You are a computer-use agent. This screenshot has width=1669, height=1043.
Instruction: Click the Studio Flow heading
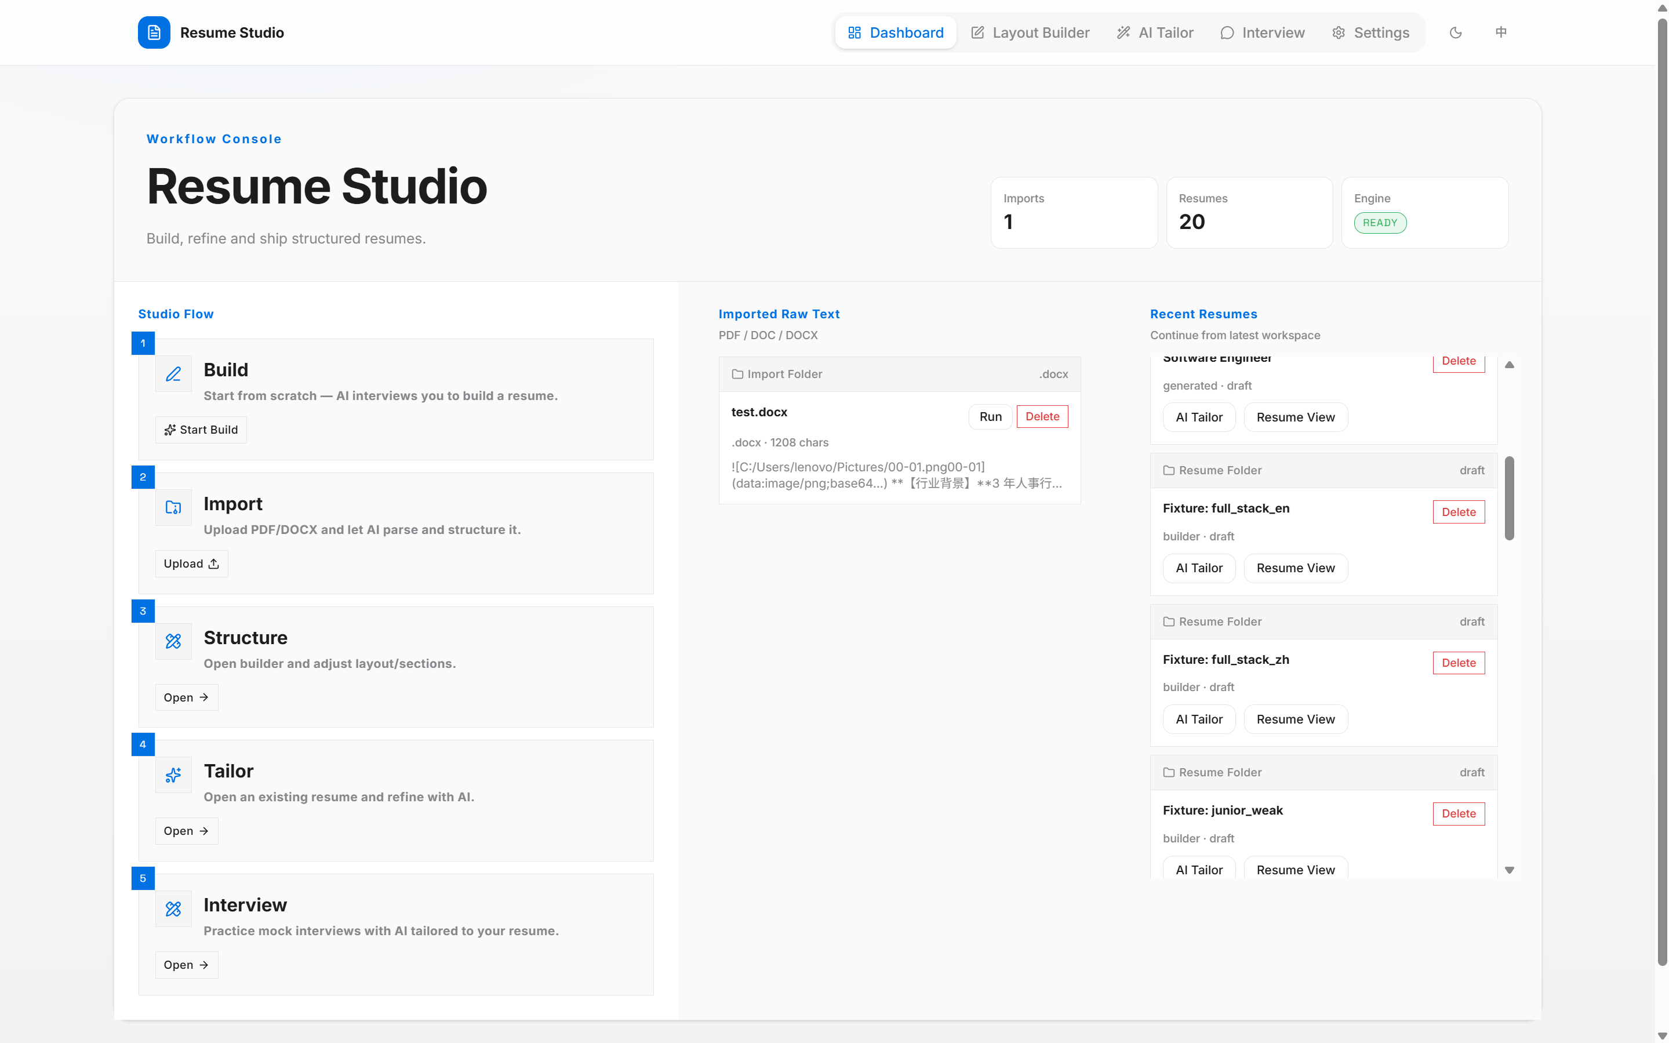(x=176, y=314)
